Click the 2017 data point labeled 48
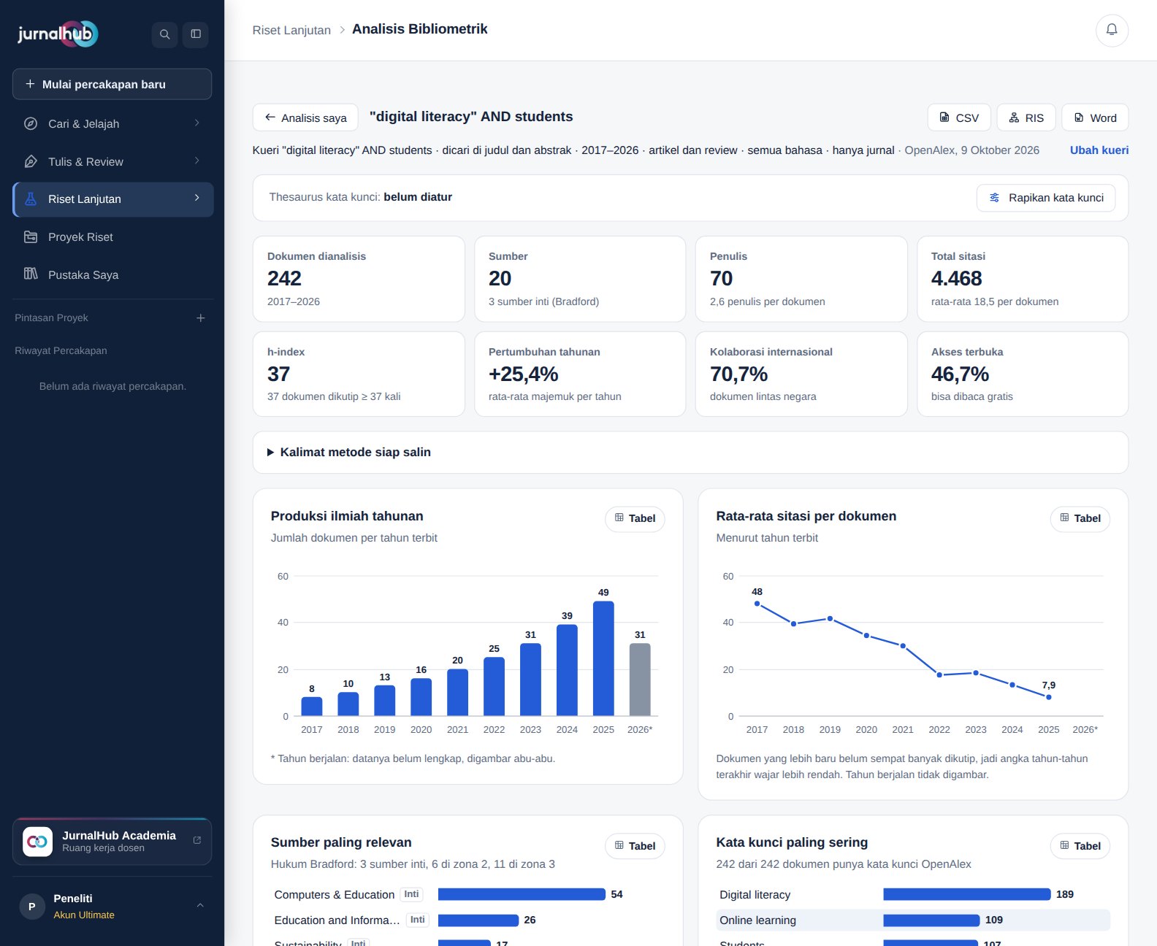This screenshot has width=1157, height=946. (x=757, y=604)
